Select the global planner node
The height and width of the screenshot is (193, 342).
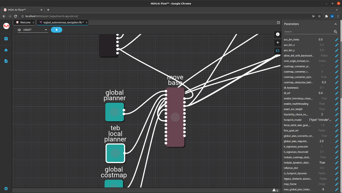coord(115,112)
